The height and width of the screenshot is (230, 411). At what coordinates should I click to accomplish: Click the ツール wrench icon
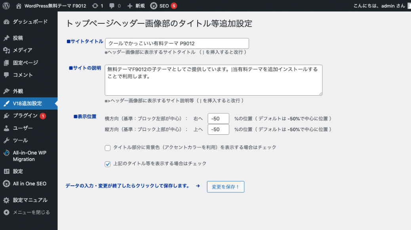click(x=7, y=141)
